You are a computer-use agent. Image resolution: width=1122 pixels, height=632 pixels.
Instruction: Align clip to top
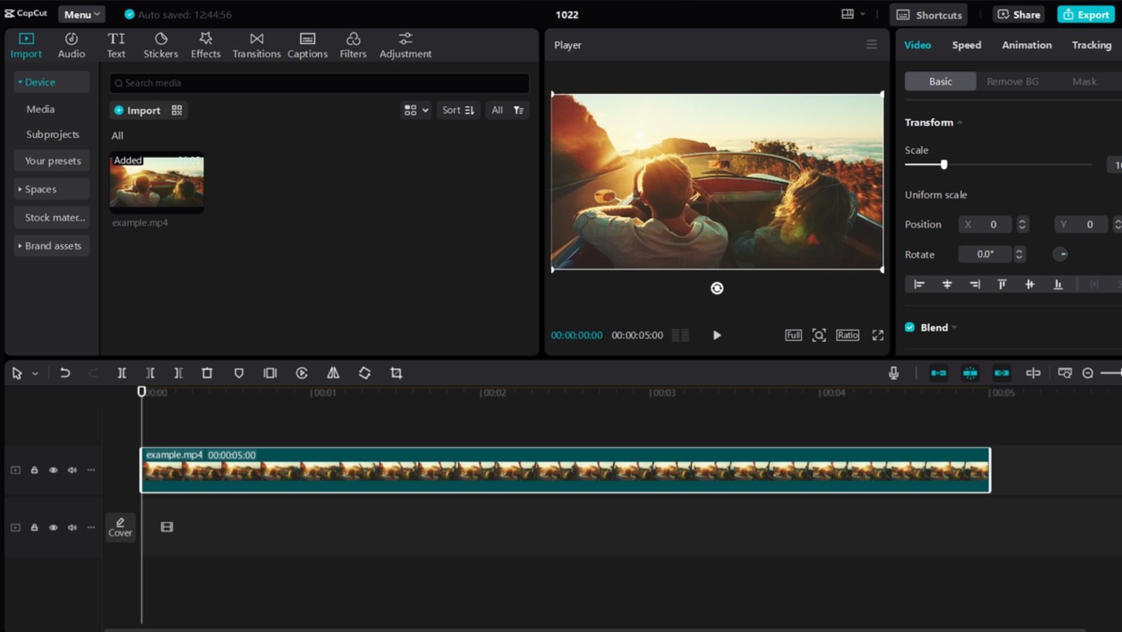click(x=1002, y=285)
